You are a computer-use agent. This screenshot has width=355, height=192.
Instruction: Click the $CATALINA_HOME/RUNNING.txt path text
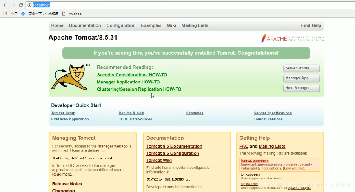point(168,179)
